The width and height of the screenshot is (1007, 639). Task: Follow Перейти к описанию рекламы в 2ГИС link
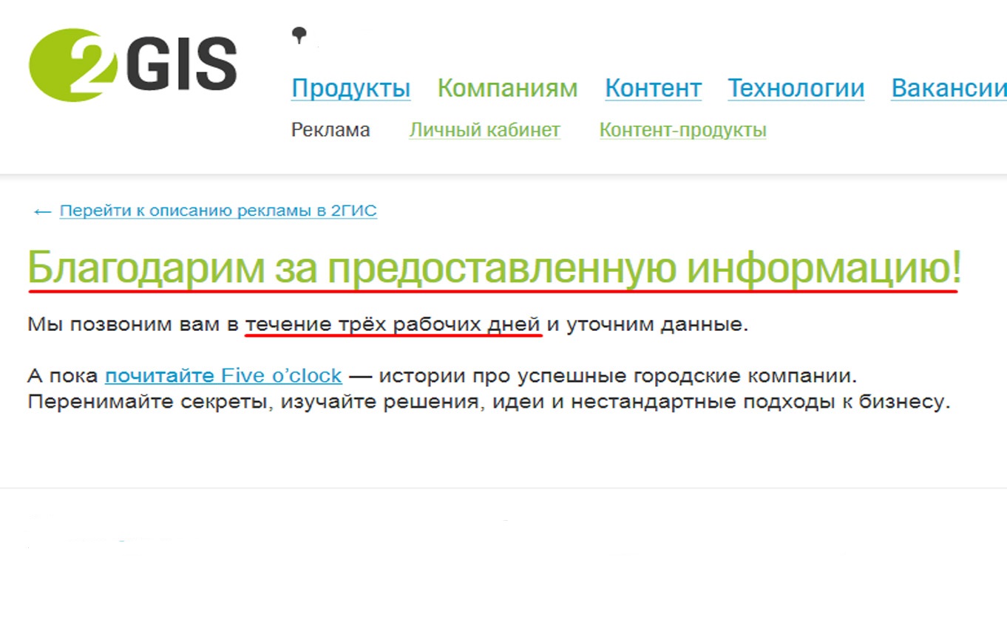click(218, 211)
